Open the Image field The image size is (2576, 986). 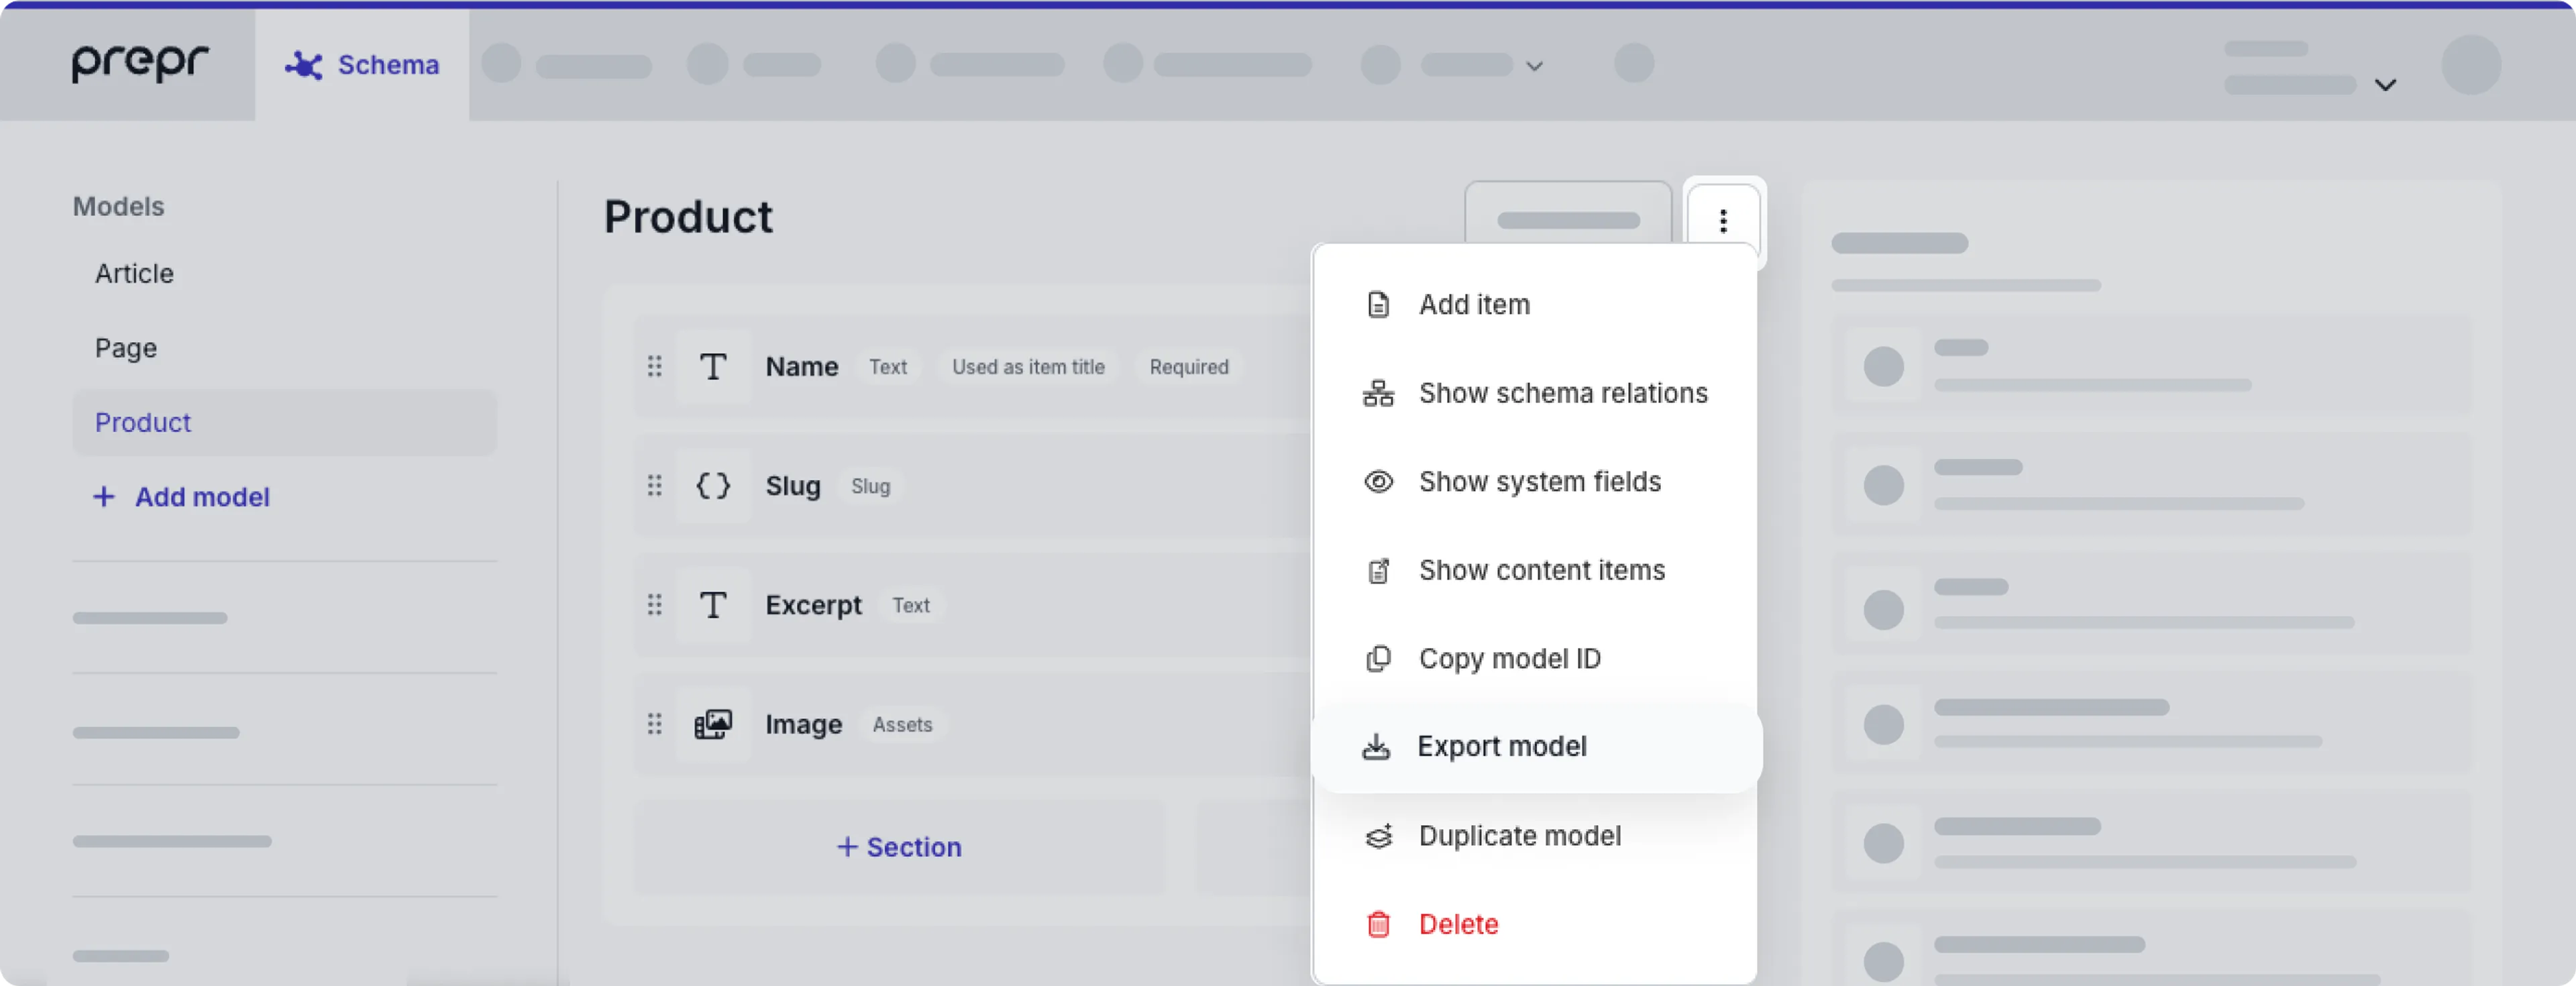tap(973, 724)
